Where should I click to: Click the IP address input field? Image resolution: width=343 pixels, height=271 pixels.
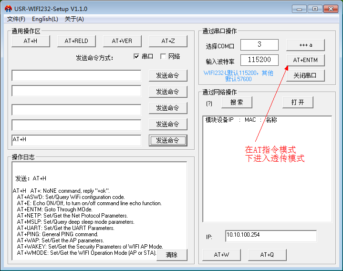271,236
